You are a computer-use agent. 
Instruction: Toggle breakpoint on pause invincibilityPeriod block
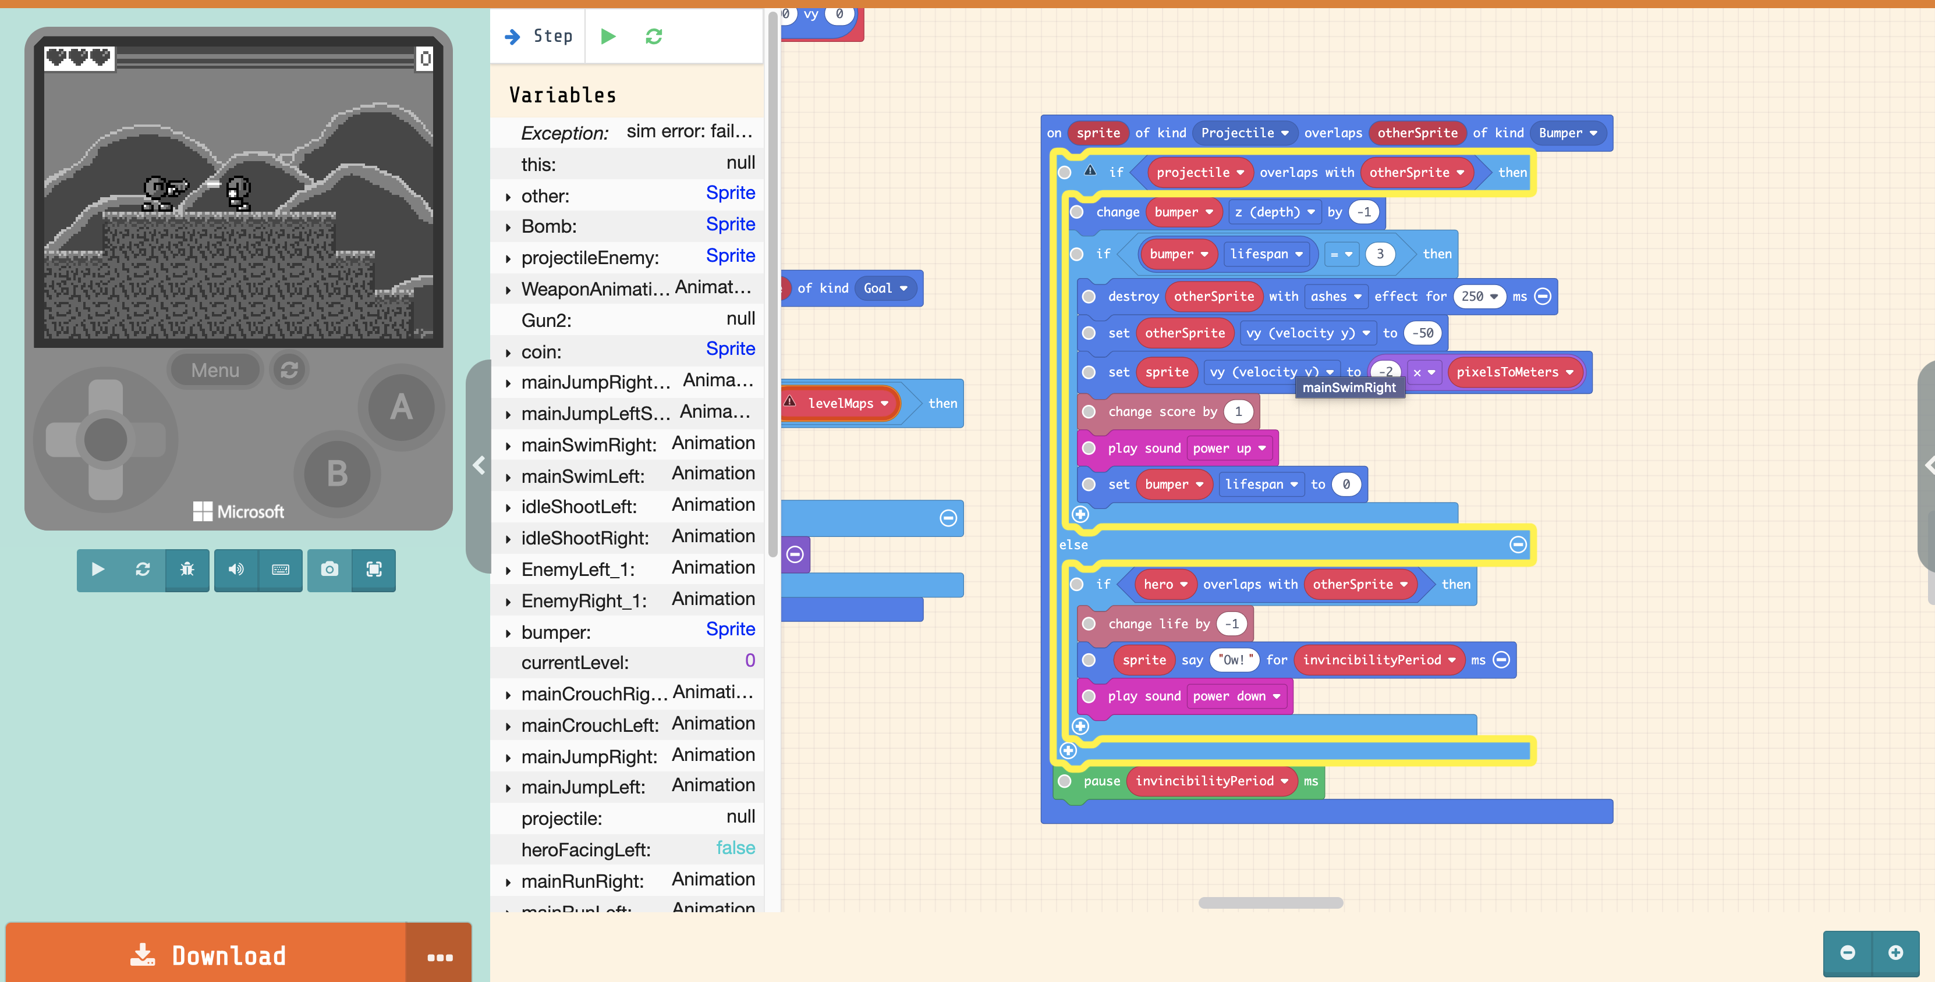coord(1064,781)
